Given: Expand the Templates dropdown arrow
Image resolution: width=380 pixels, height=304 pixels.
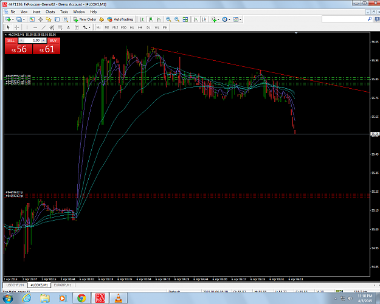Looking at the screenshot, I should 240,19.
